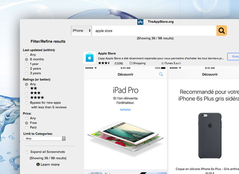Enable Expand all Screenshots checkbox
The image size is (239, 174).
click(27, 152)
